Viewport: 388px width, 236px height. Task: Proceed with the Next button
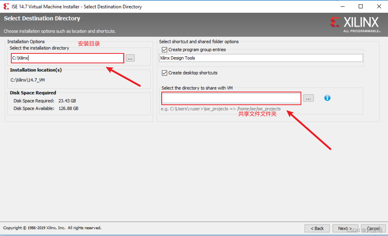(x=345, y=228)
